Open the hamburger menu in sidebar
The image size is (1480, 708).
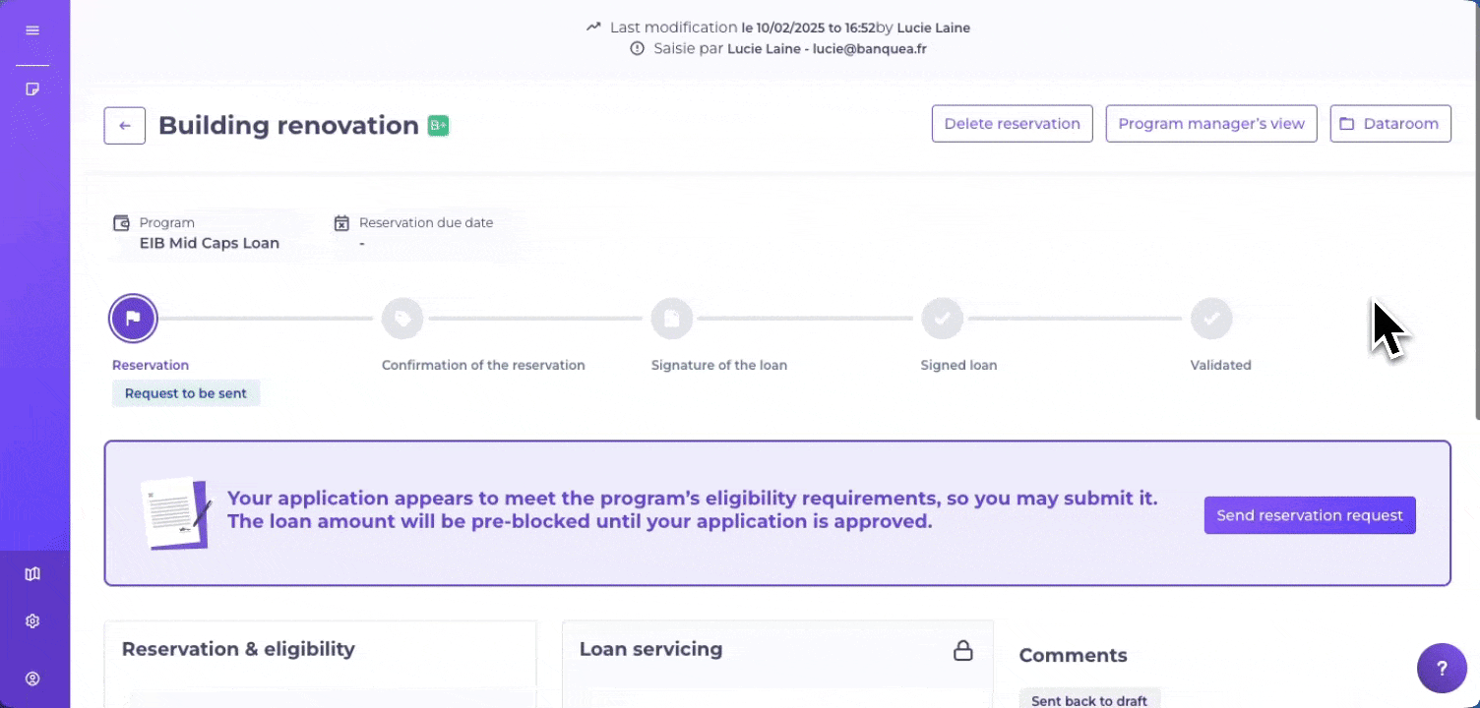(32, 30)
